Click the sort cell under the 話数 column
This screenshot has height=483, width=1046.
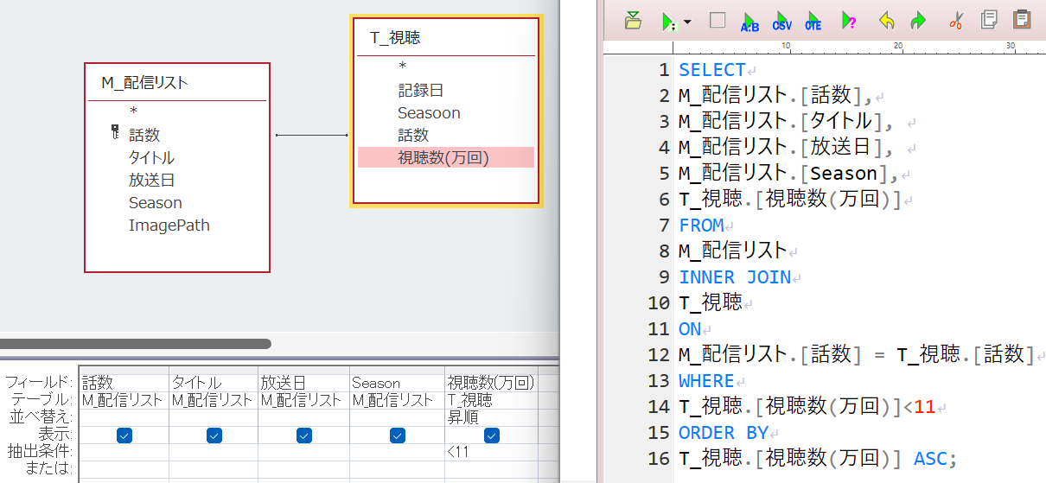[x=124, y=416]
